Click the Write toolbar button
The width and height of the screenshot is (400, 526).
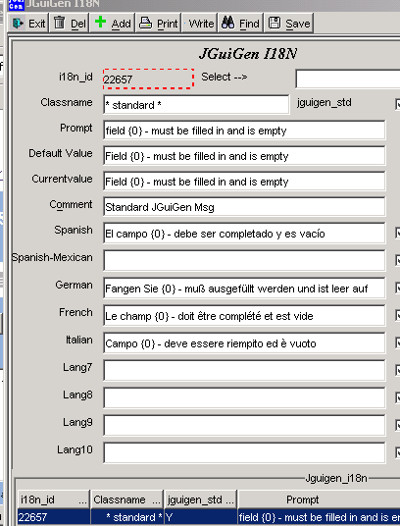click(200, 24)
